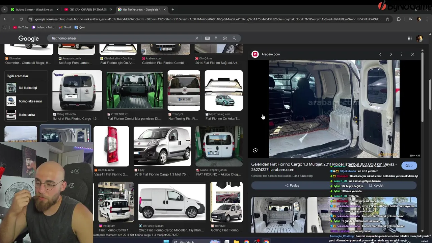Click the large van interior preview image
Image resolution: width=432 pixels, height=243 pixels.
[x=334, y=109]
